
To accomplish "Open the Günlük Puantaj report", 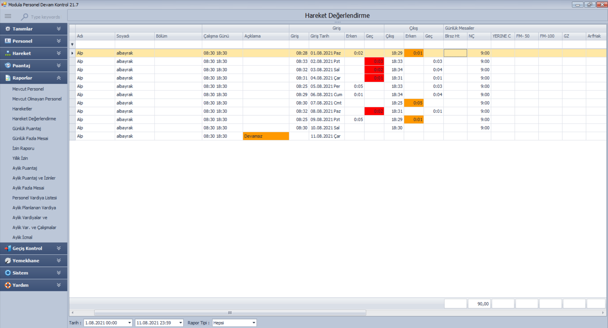I will tap(27, 128).
